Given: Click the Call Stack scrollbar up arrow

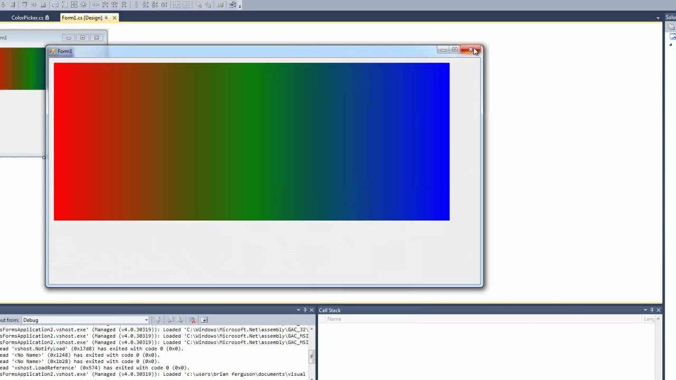Looking at the screenshot, I should (659, 319).
